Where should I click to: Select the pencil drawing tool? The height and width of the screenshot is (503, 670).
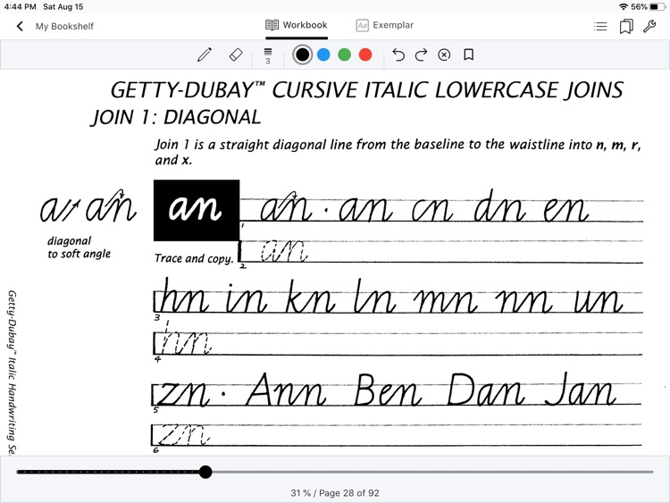tap(205, 54)
